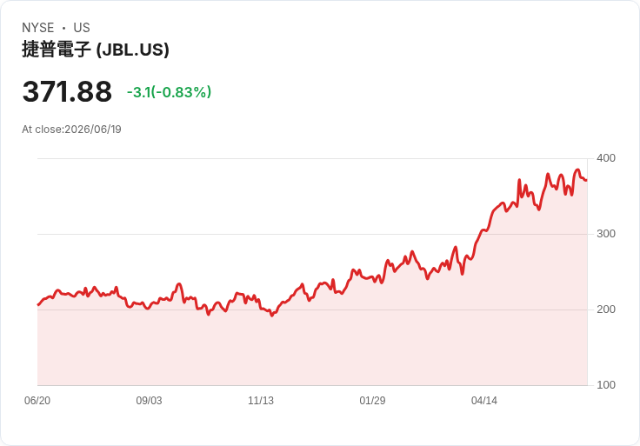This screenshot has height=446, width=640.
Task: Click the 09/03 date axis label
Action: tap(149, 401)
